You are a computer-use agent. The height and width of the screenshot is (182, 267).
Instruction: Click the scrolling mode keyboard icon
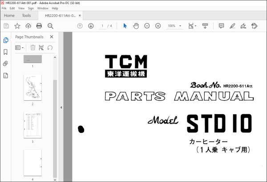205,26
